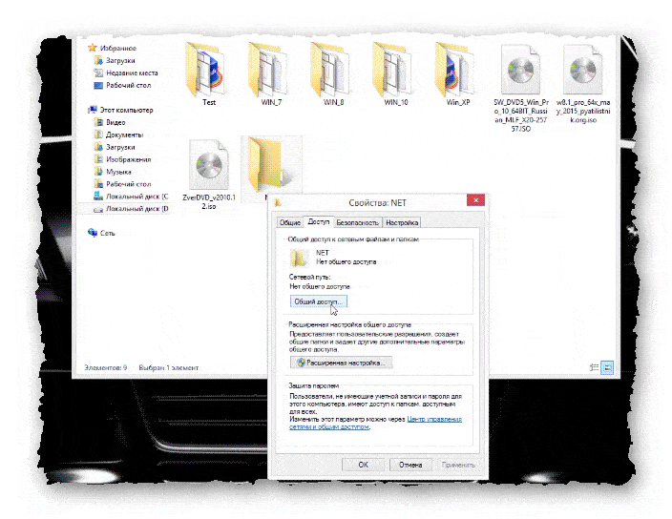Switch Explorer to details view icon

coord(594,367)
